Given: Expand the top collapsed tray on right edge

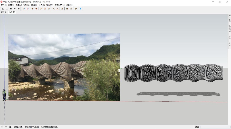Looking at the screenshot, I should pos(229,19).
